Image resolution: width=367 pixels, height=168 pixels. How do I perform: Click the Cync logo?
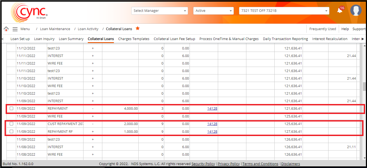click(x=29, y=12)
